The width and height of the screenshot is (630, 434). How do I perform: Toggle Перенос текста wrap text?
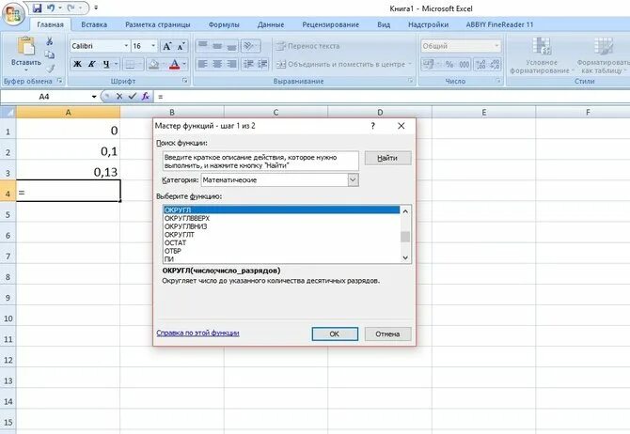click(x=307, y=46)
